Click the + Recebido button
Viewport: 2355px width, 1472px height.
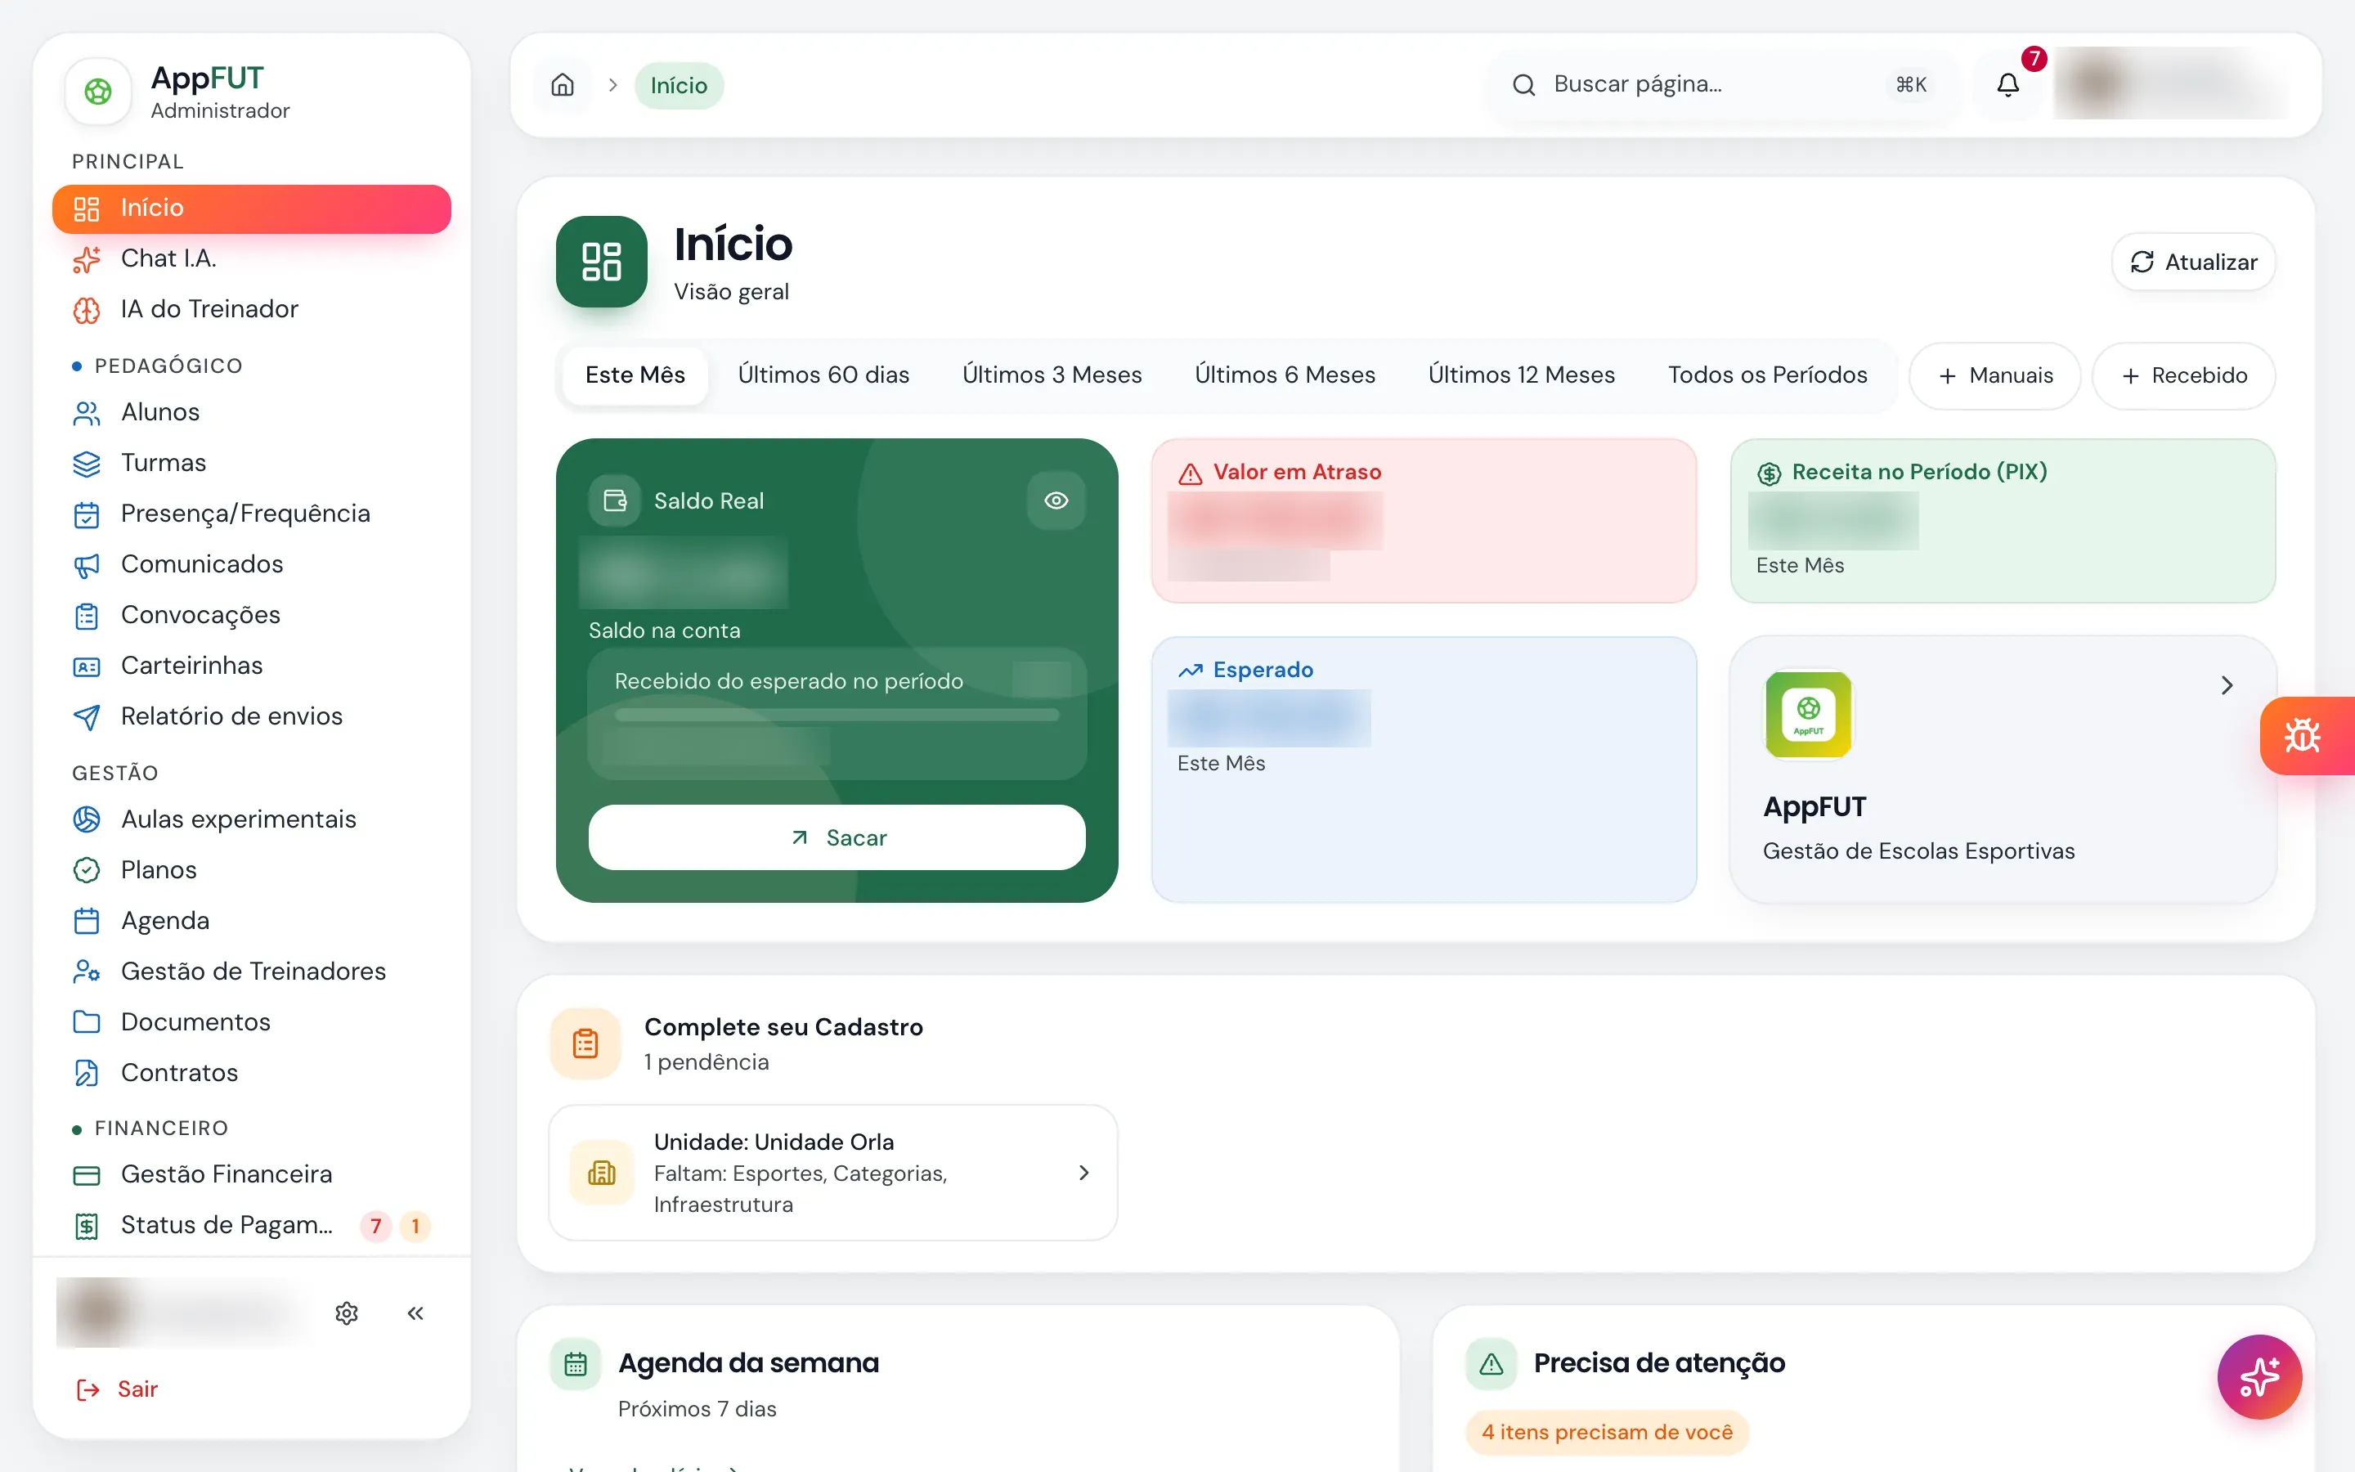click(2184, 376)
